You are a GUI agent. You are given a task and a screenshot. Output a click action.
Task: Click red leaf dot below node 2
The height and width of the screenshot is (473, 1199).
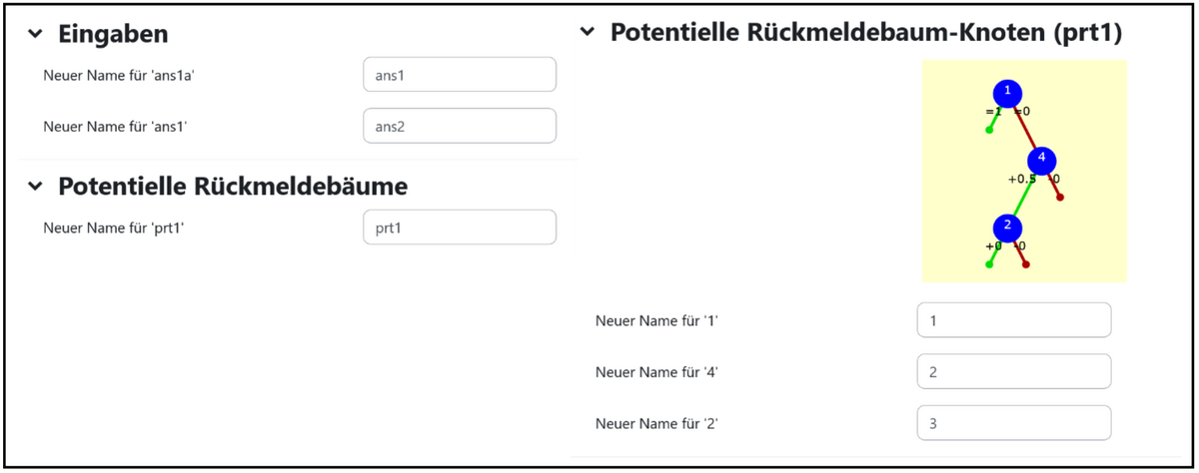1026,264
